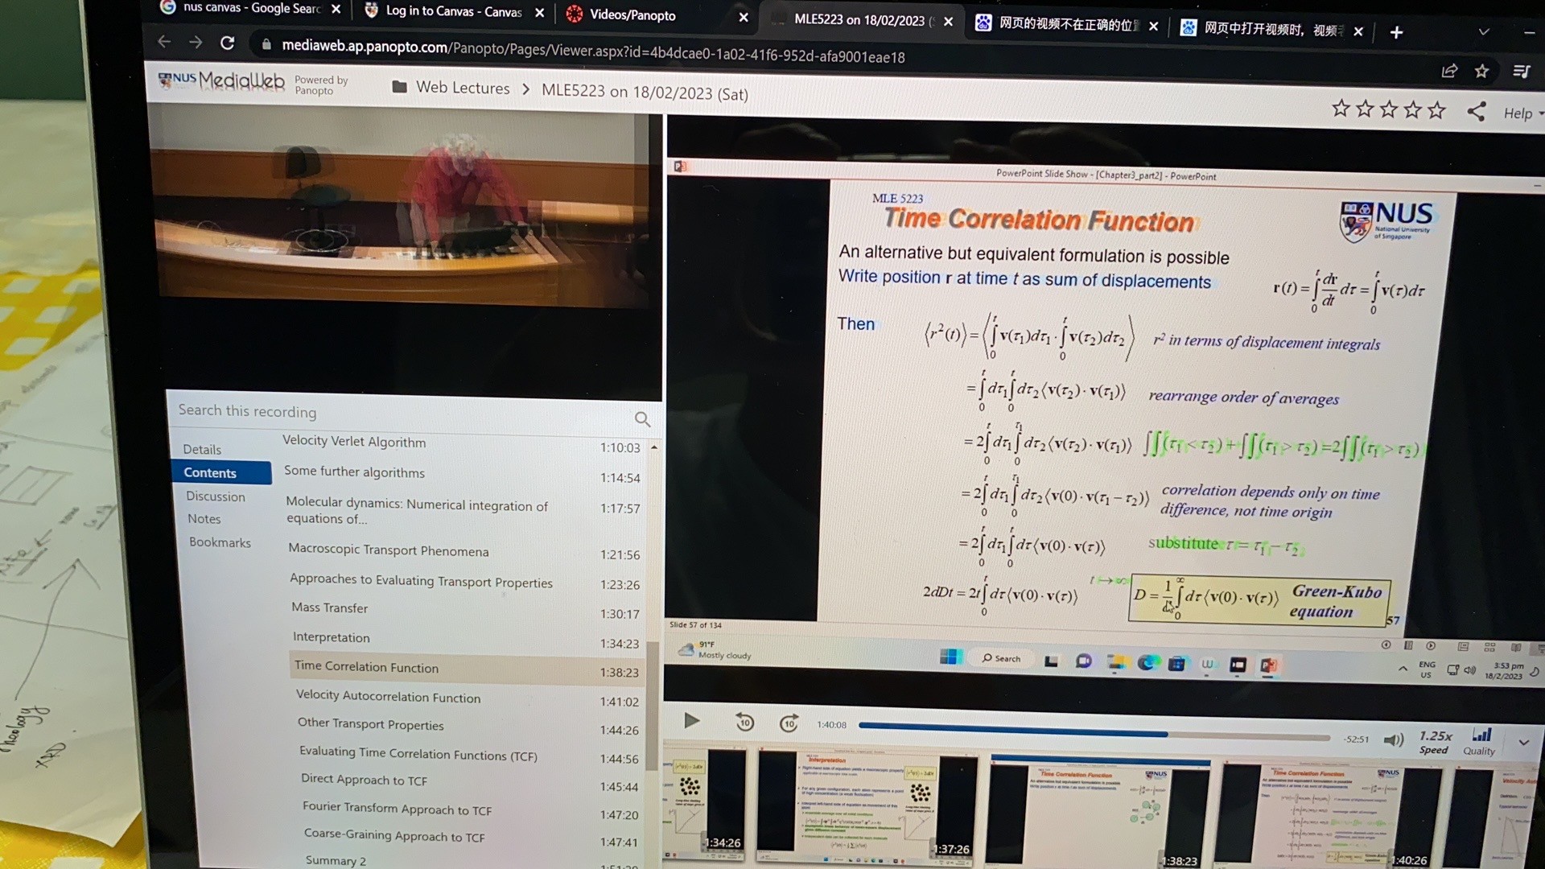Click the share icon next to Help
The height and width of the screenshot is (869, 1545).
(1476, 111)
